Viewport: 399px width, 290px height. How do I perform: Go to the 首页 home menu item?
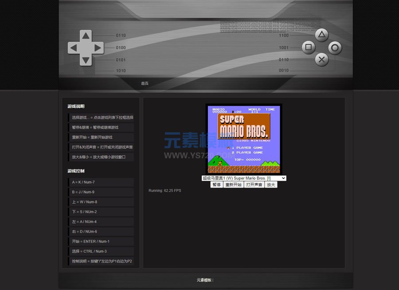coord(145,83)
